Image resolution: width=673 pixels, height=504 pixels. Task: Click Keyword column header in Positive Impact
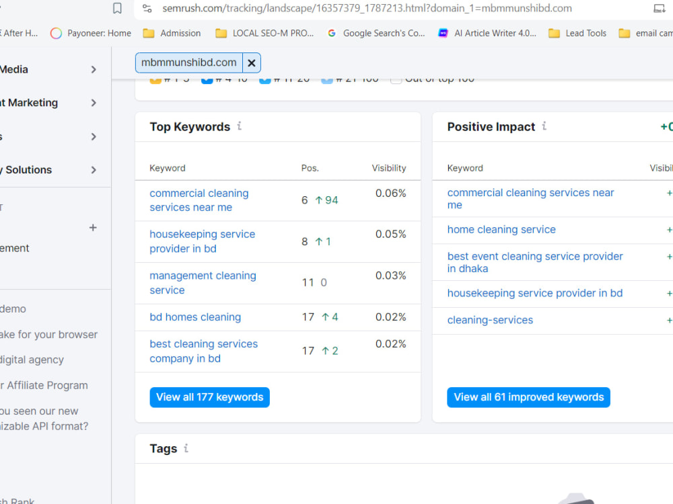click(x=465, y=168)
